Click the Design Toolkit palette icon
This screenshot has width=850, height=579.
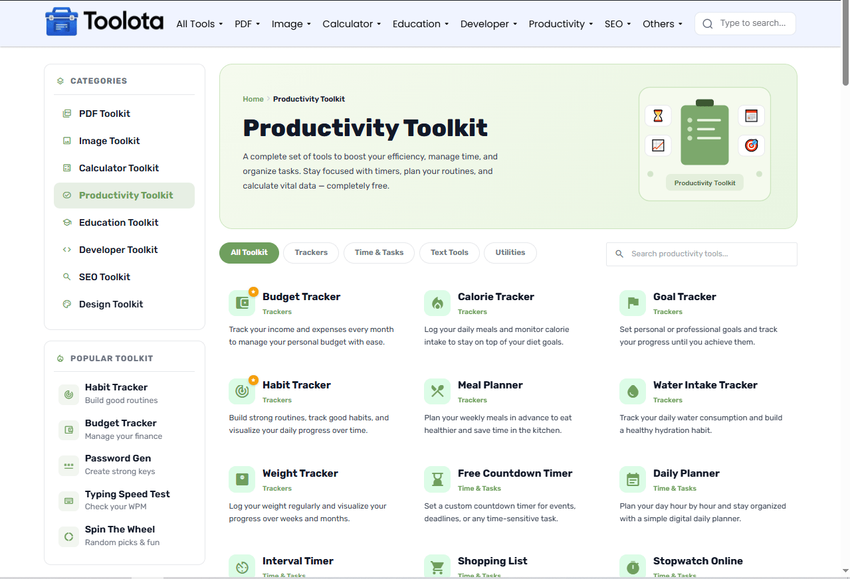coord(66,304)
